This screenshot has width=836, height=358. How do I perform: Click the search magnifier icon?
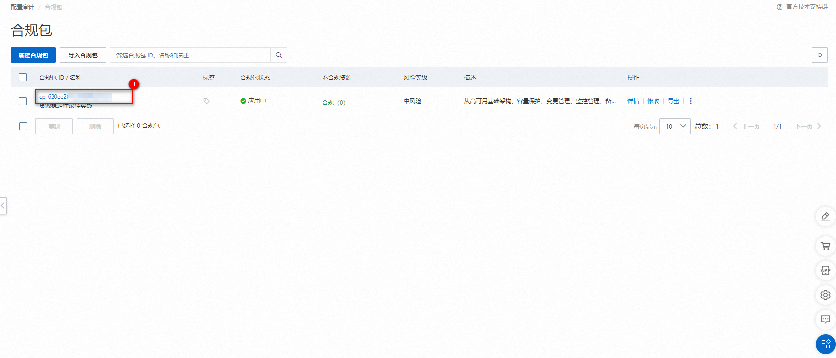279,55
